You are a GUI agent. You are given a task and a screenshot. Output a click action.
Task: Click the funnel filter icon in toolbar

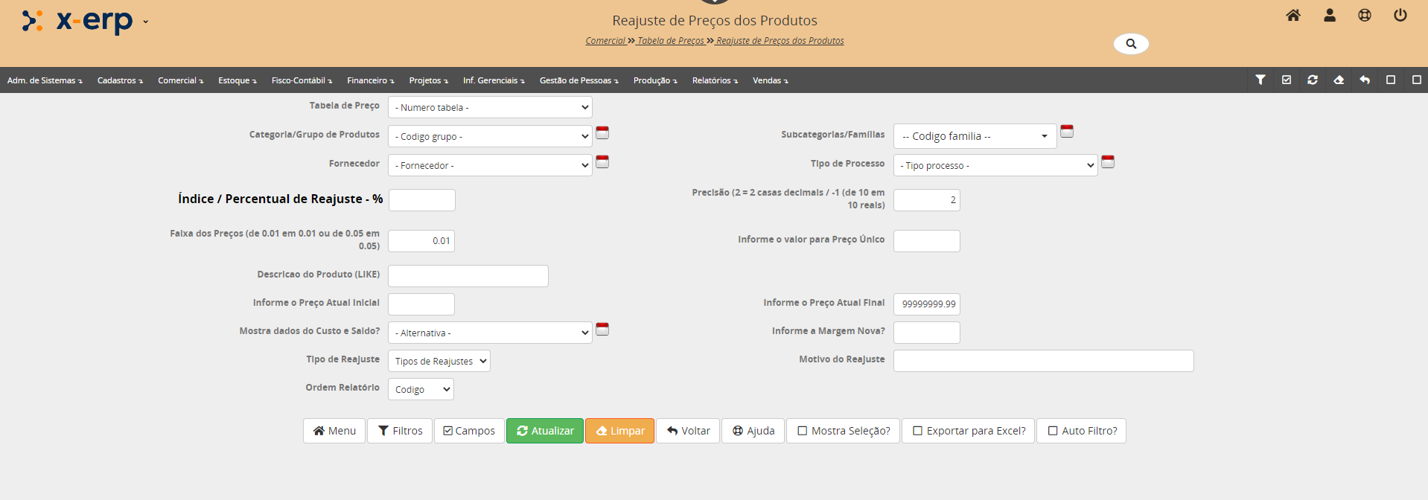click(1260, 80)
